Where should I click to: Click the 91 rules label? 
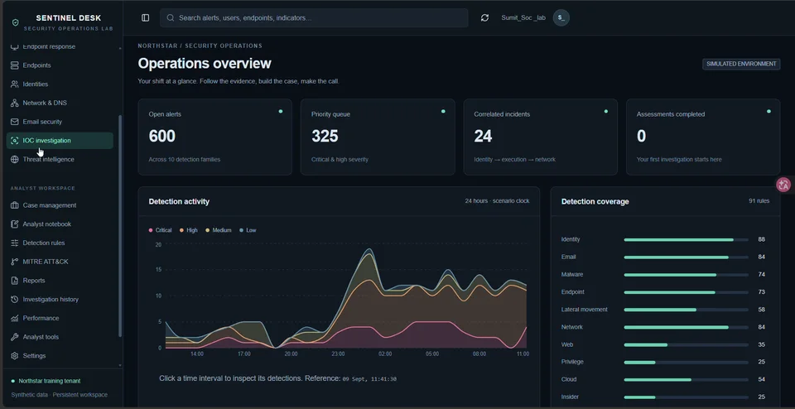tap(759, 200)
